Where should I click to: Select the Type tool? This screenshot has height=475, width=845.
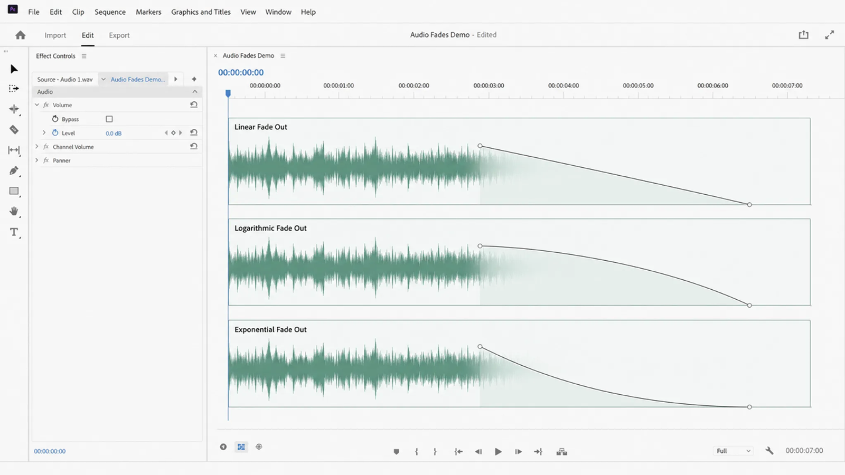[x=14, y=232]
